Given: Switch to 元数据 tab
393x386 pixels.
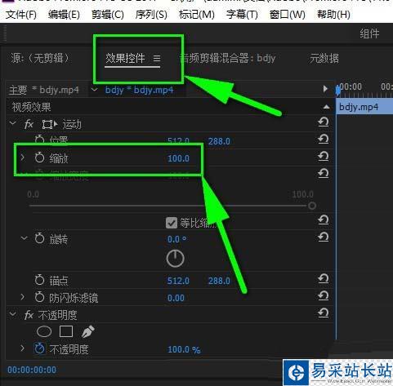Looking at the screenshot, I should [x=324, y=58].
